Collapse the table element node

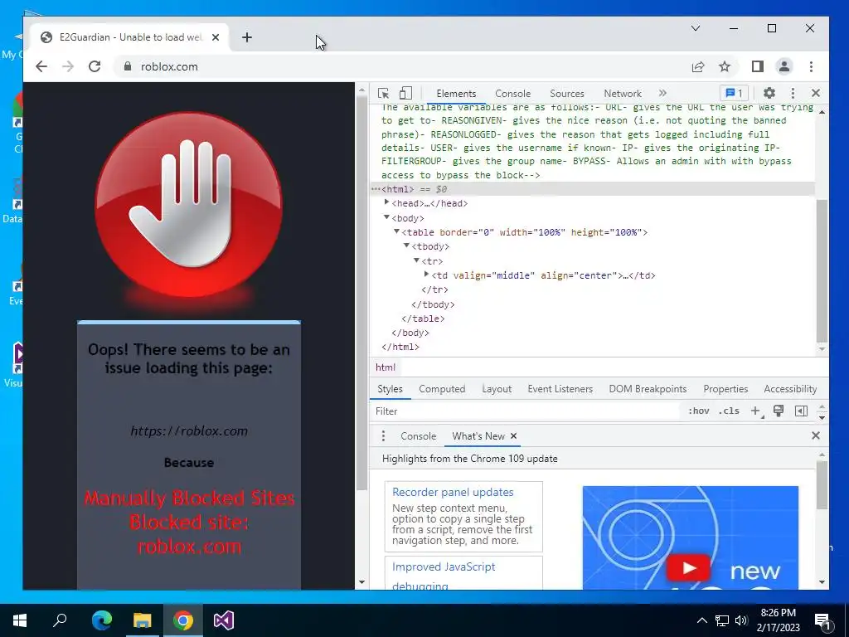396,231
